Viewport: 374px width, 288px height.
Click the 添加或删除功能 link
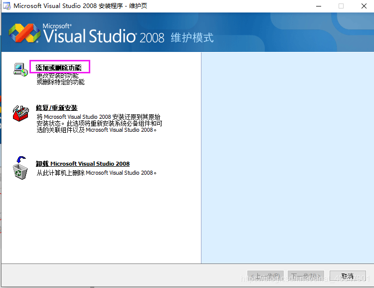[x=59, y=67]
